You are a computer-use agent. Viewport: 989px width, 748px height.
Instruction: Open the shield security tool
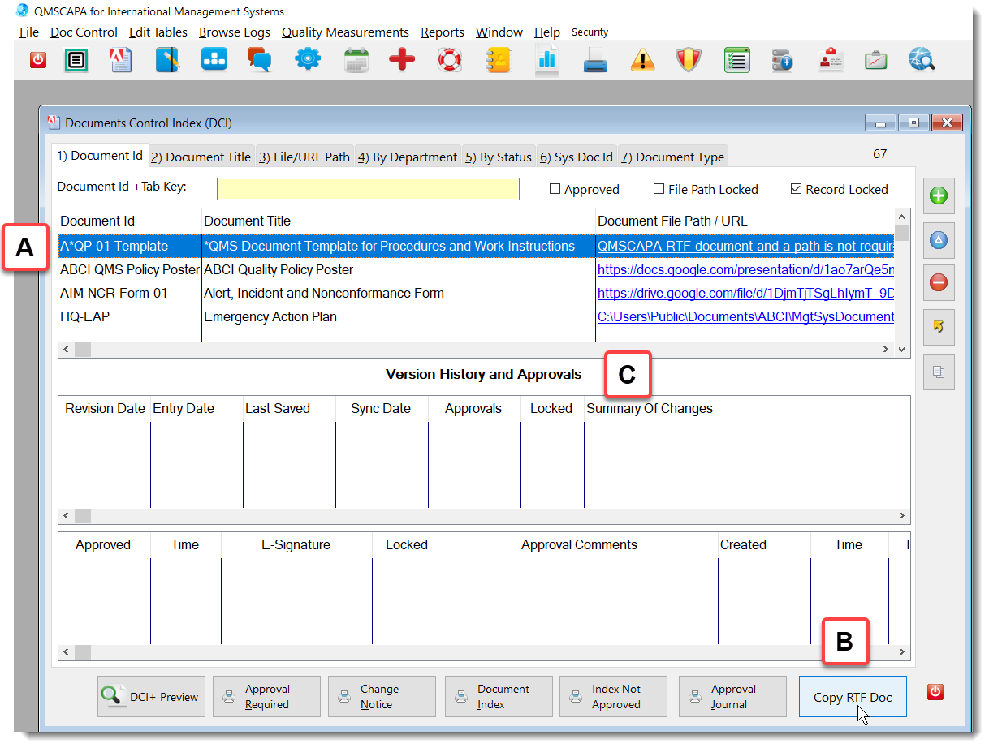click(x=687, y=59)
